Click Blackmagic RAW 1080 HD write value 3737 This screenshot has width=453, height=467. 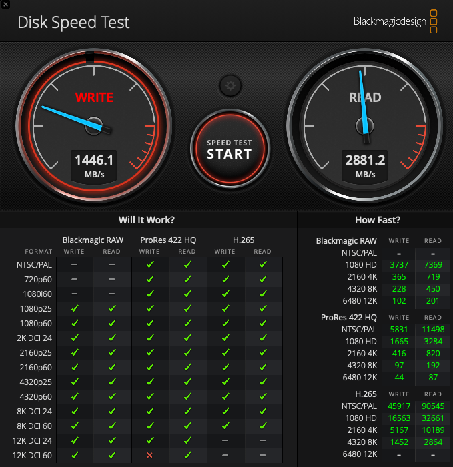point(399,264)
